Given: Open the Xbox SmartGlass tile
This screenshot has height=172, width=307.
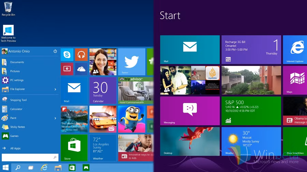Looking at the screenshot, I should (295, 141).
